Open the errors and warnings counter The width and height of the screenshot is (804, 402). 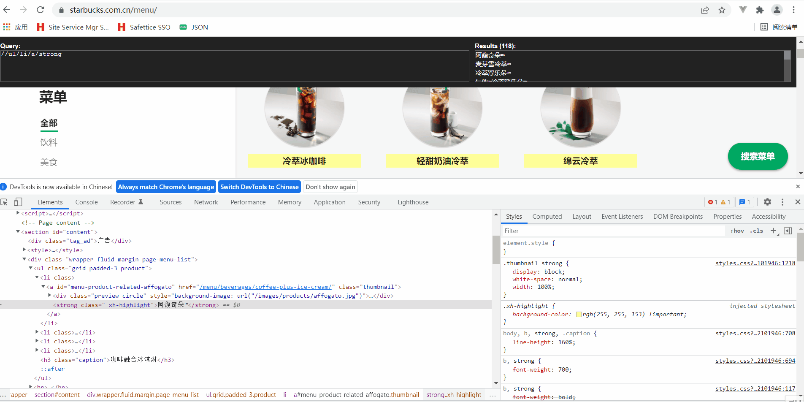719,202
